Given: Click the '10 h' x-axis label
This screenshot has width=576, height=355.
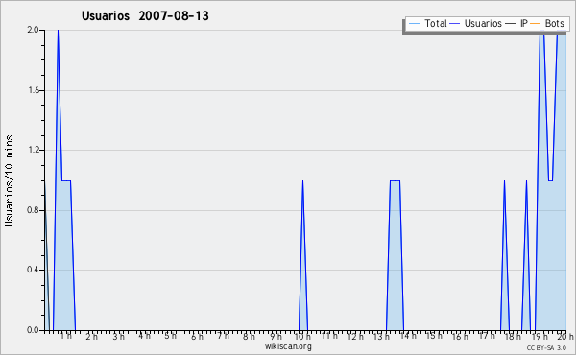Looking at the screenshot, I should [x=302, y=336].
